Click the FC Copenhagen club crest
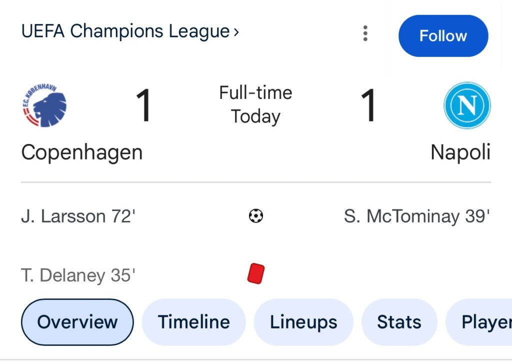This screenshot has width=512, height=362. tap(44, 105)
